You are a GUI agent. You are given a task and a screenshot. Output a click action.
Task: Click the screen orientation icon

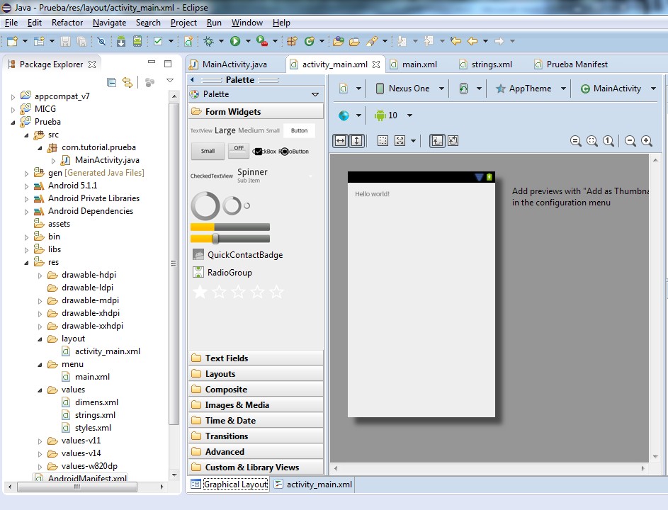463,89
